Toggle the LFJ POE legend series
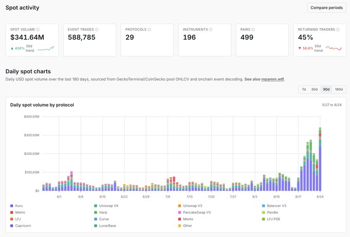The width and height of the screenshot is (350, 237). point(271,219)
